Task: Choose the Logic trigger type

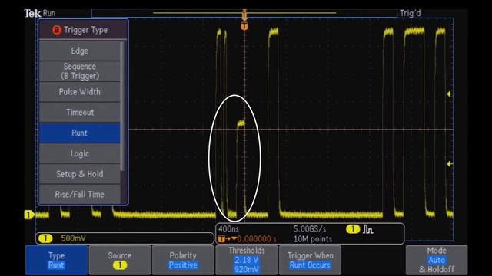Action: (80, 153)
